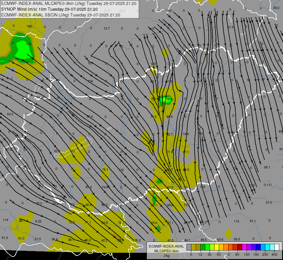This screenshot has width=283, height=260.
Task: Click the map value 60.2
Action: 88,240
